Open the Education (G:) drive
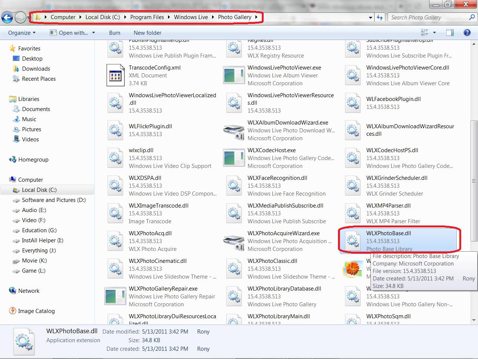 (x=39, y=230)
